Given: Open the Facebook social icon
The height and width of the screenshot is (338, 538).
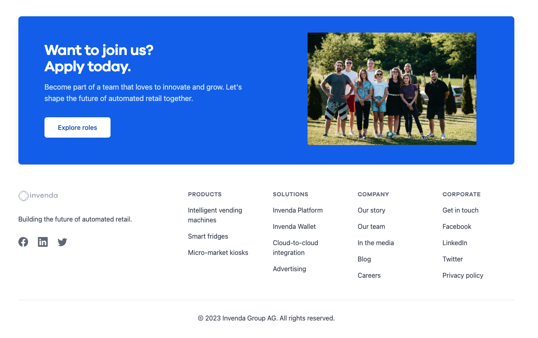Looking at the screenshot, I should (x=23, y=242).
